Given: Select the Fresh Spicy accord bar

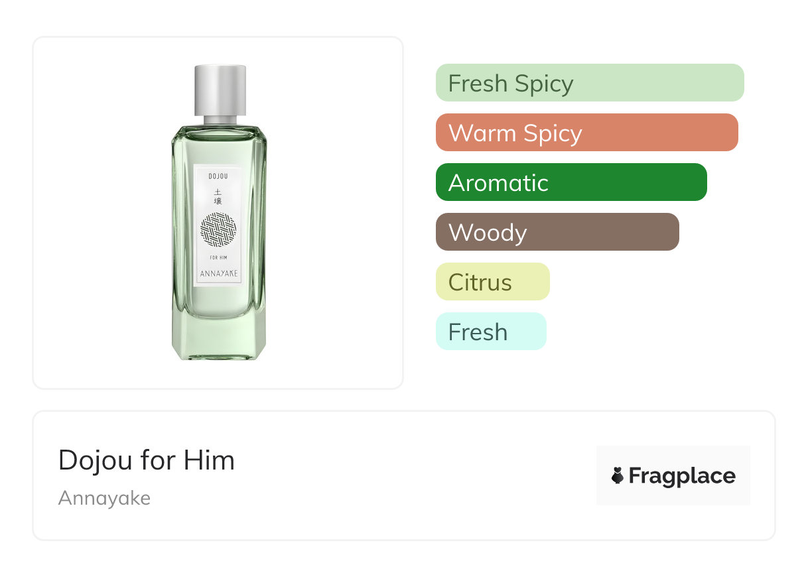Looking at the screenshot, I should coord(589,83).
